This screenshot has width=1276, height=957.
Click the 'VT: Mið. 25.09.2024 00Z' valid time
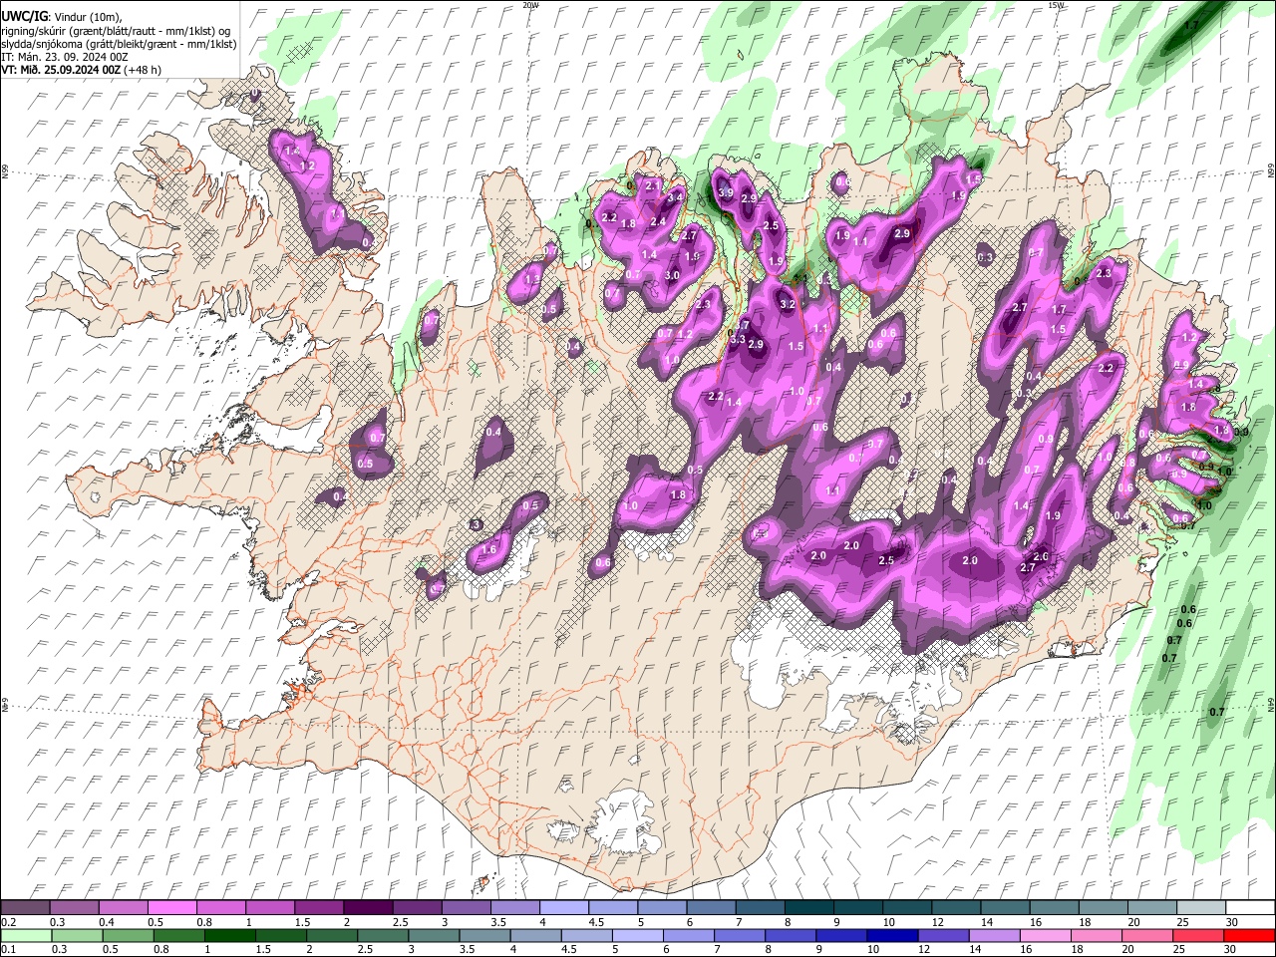[x=61, y=70]
